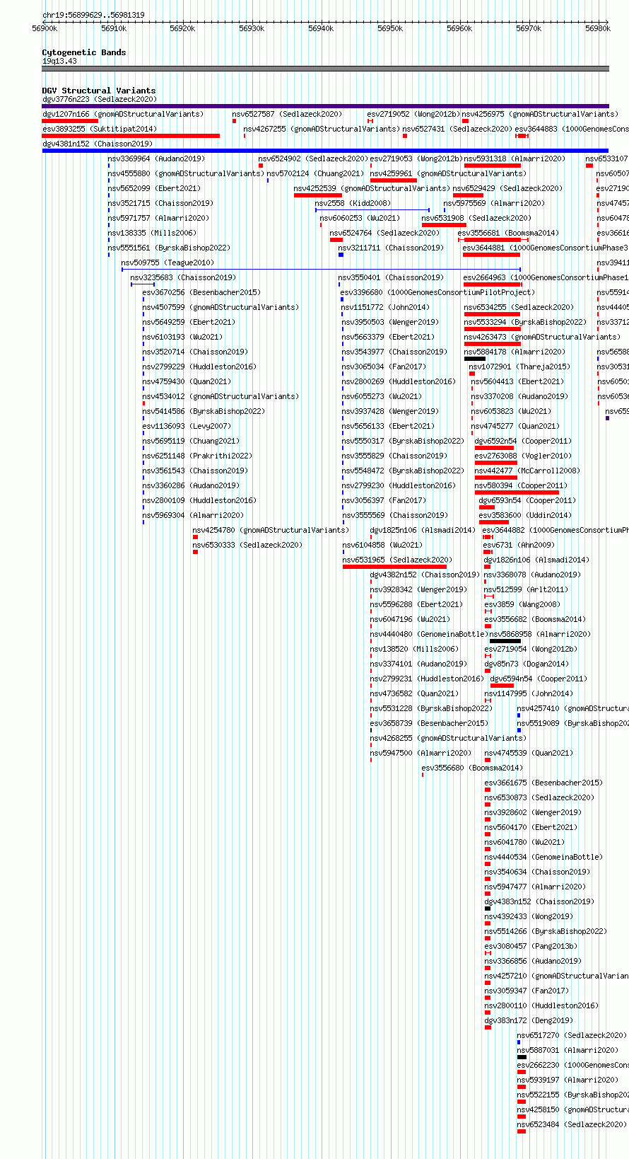
Task: Click dgv1825n106 (Alsmadi2014) label
Action: pyautogui.click(x=423, y=530)
